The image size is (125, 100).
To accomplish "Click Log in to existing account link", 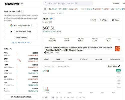I will click(21, 42).
